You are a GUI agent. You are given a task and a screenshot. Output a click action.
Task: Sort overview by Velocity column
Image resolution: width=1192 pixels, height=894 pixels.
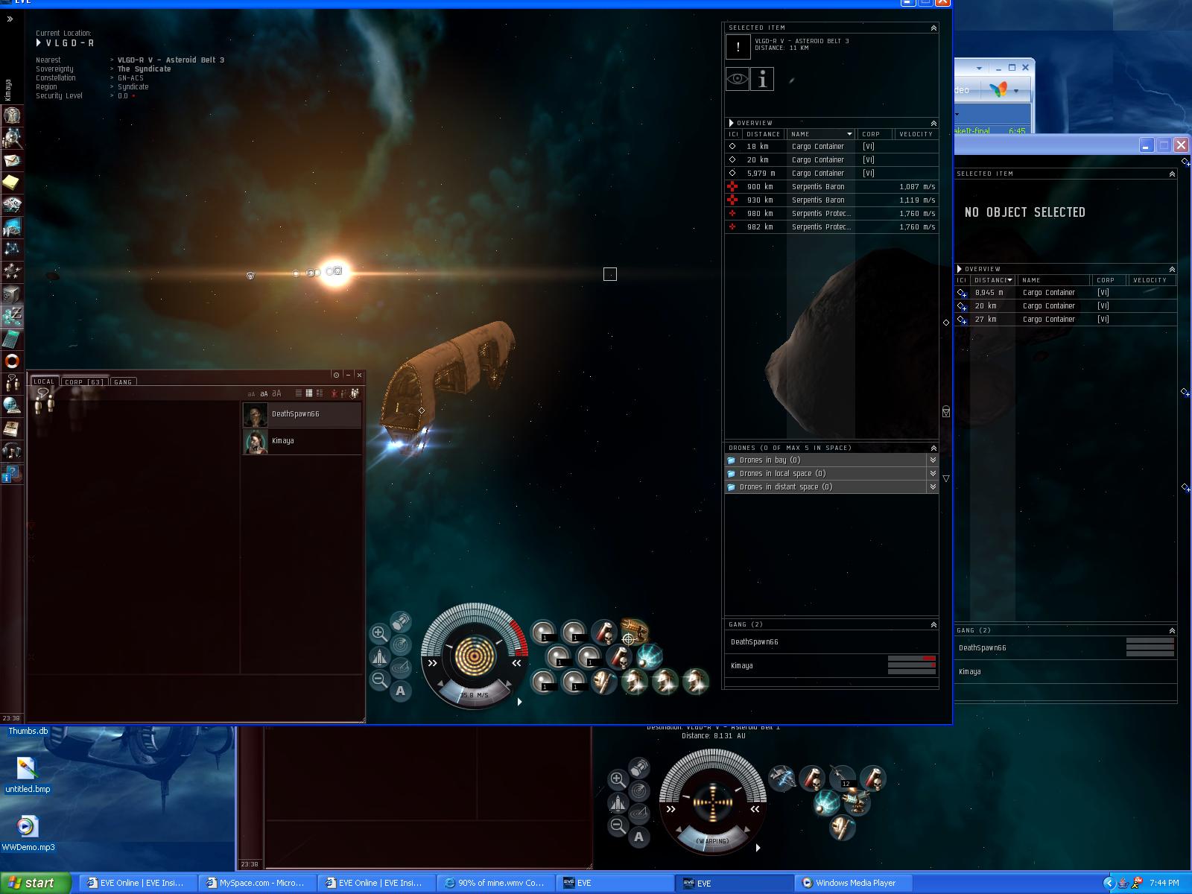(x=916, y=134)
